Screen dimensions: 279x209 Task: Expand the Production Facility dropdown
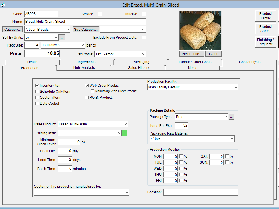click(236, 87)
